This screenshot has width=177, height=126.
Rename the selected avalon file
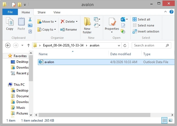coord(69,30)
